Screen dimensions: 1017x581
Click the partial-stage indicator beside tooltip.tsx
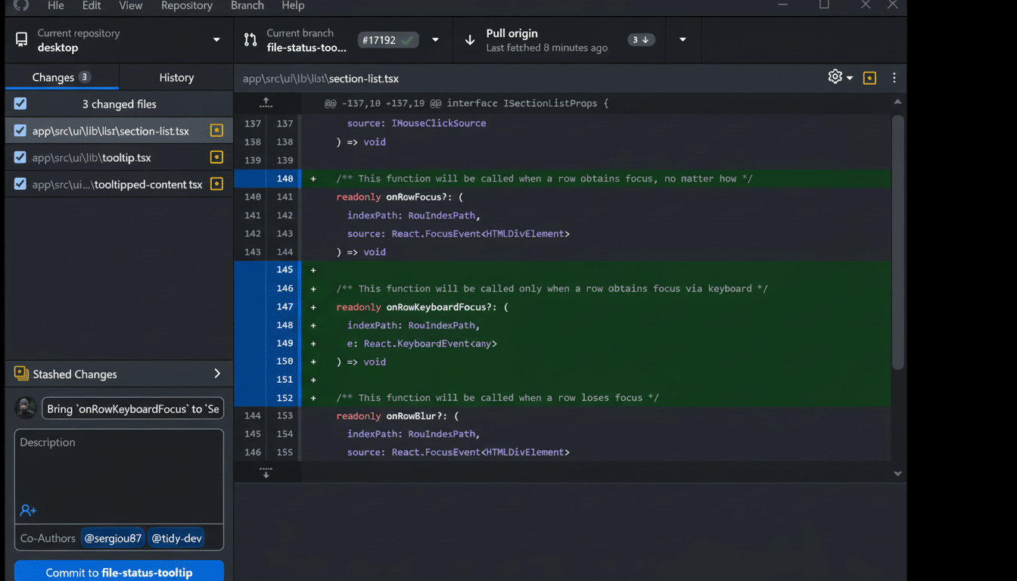coord(216,157)
